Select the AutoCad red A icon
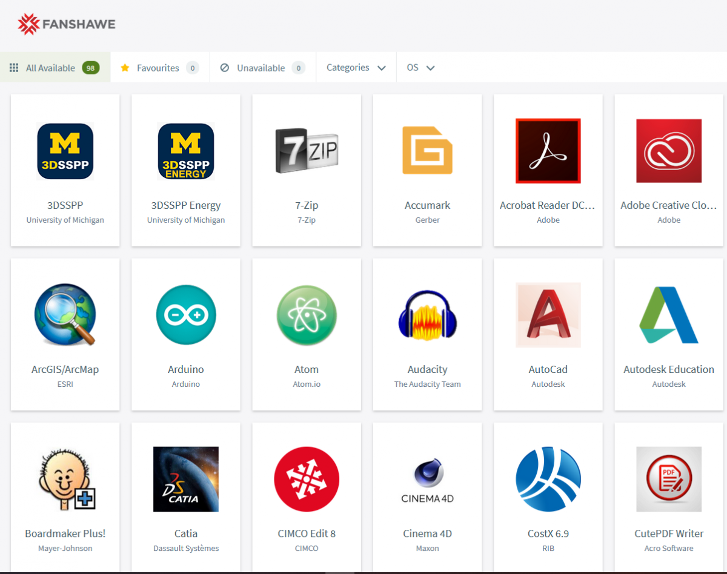The height and width of the screenshot is (574, 727). click(548, 315)
